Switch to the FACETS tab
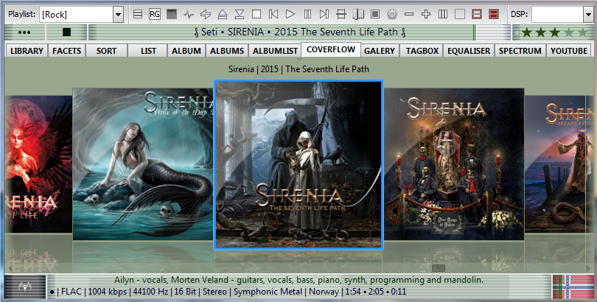The height and width of the screenshot is (302, 597). (x=66, y=51)
